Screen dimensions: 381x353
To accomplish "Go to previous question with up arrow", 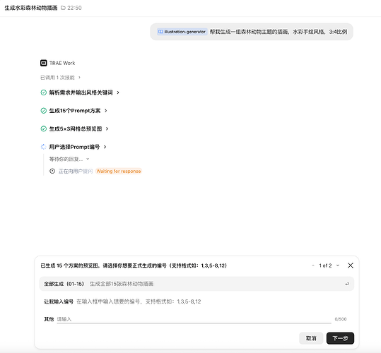I will [x=313, y=265].
